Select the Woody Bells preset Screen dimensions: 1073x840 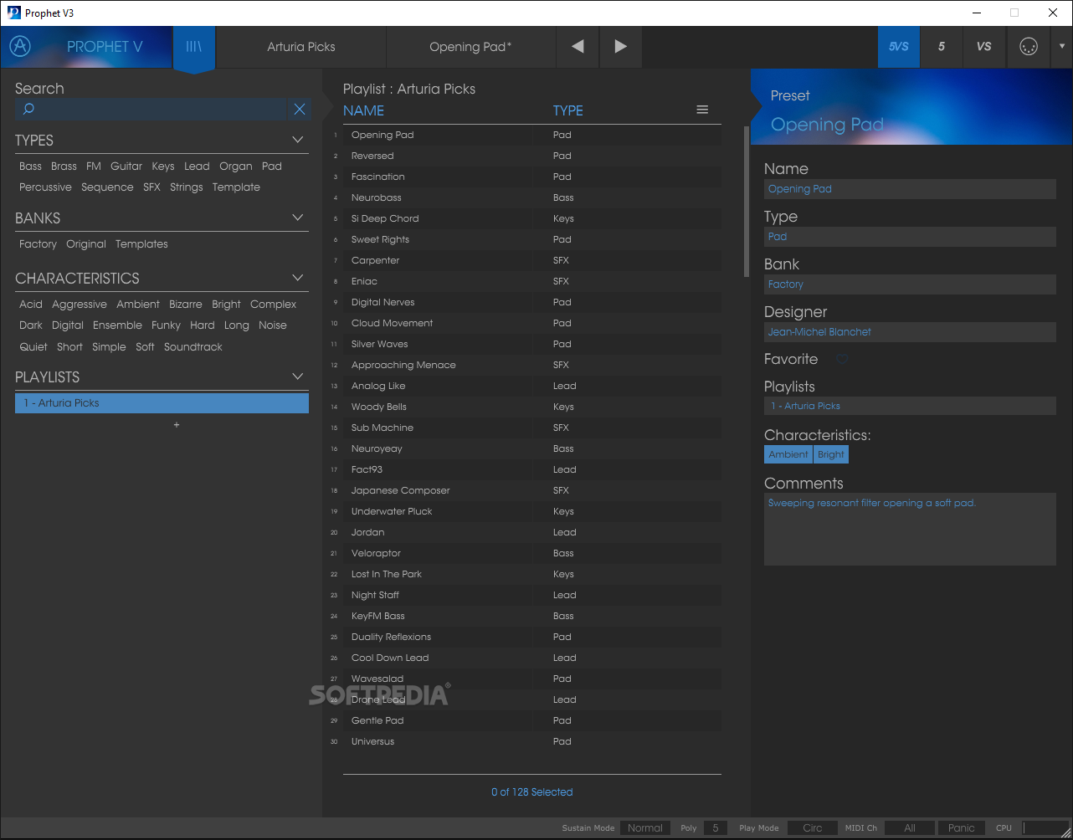coord(531,407)
